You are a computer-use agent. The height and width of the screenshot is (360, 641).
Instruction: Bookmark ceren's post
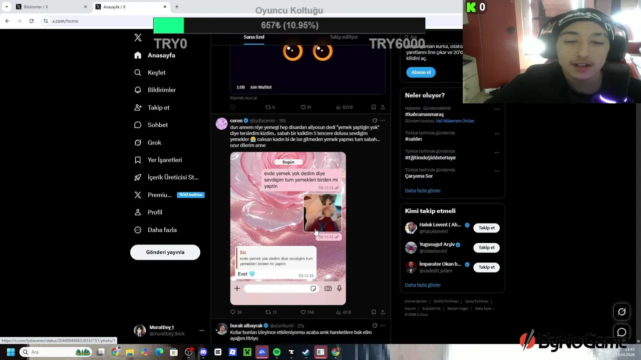[374, 312]
